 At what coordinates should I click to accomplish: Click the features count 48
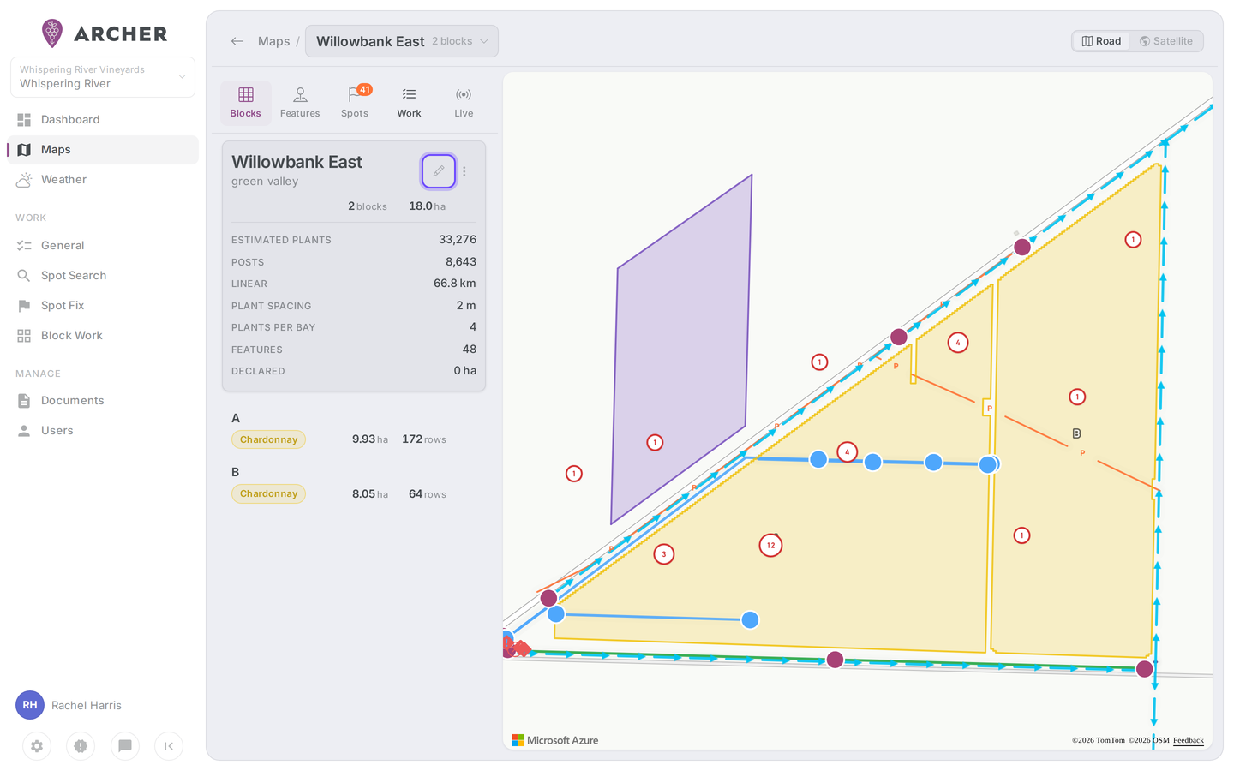pos(470,350)
